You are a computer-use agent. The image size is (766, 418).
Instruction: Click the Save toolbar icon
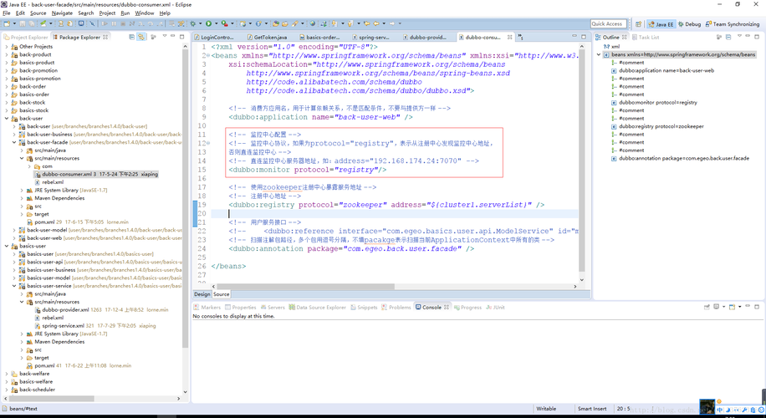point(23,23)
